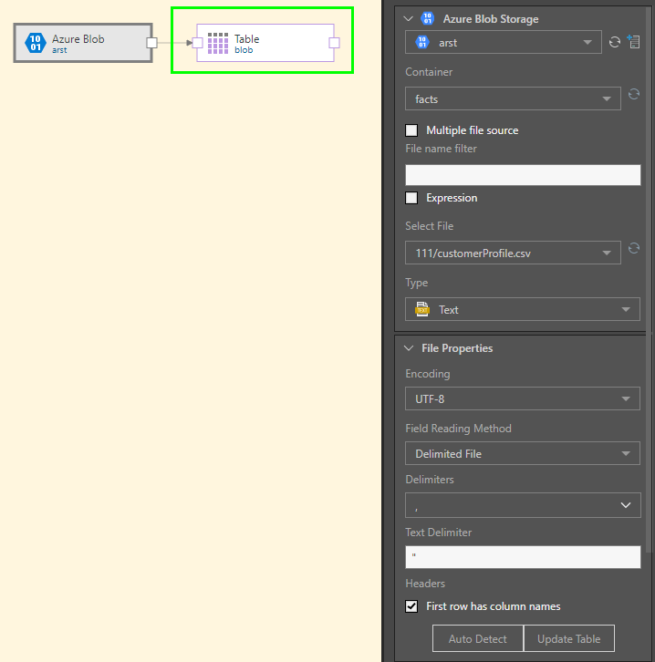
Task: Click the File name filter input field
Action: coord(523,175)
